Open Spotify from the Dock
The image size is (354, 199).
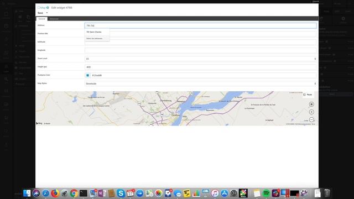[x=266, y=193]
